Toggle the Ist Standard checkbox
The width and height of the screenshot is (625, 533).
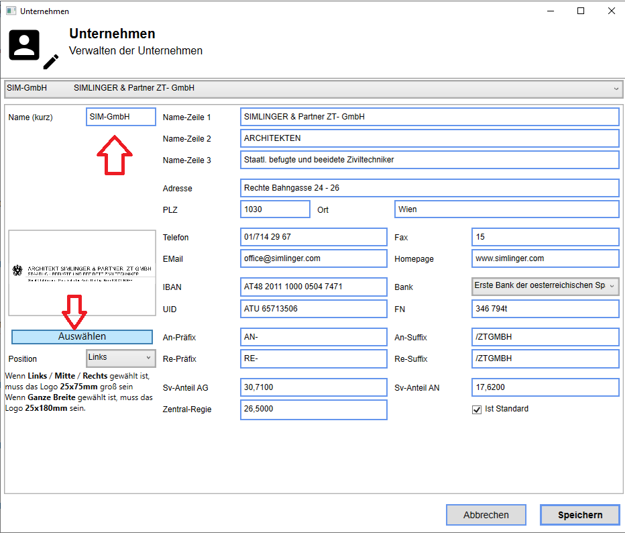(x=477, y=409)
